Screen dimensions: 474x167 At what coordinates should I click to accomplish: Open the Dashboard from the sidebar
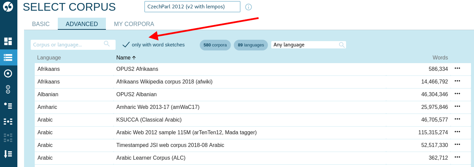pyautogui.click(x=8, y=41)
